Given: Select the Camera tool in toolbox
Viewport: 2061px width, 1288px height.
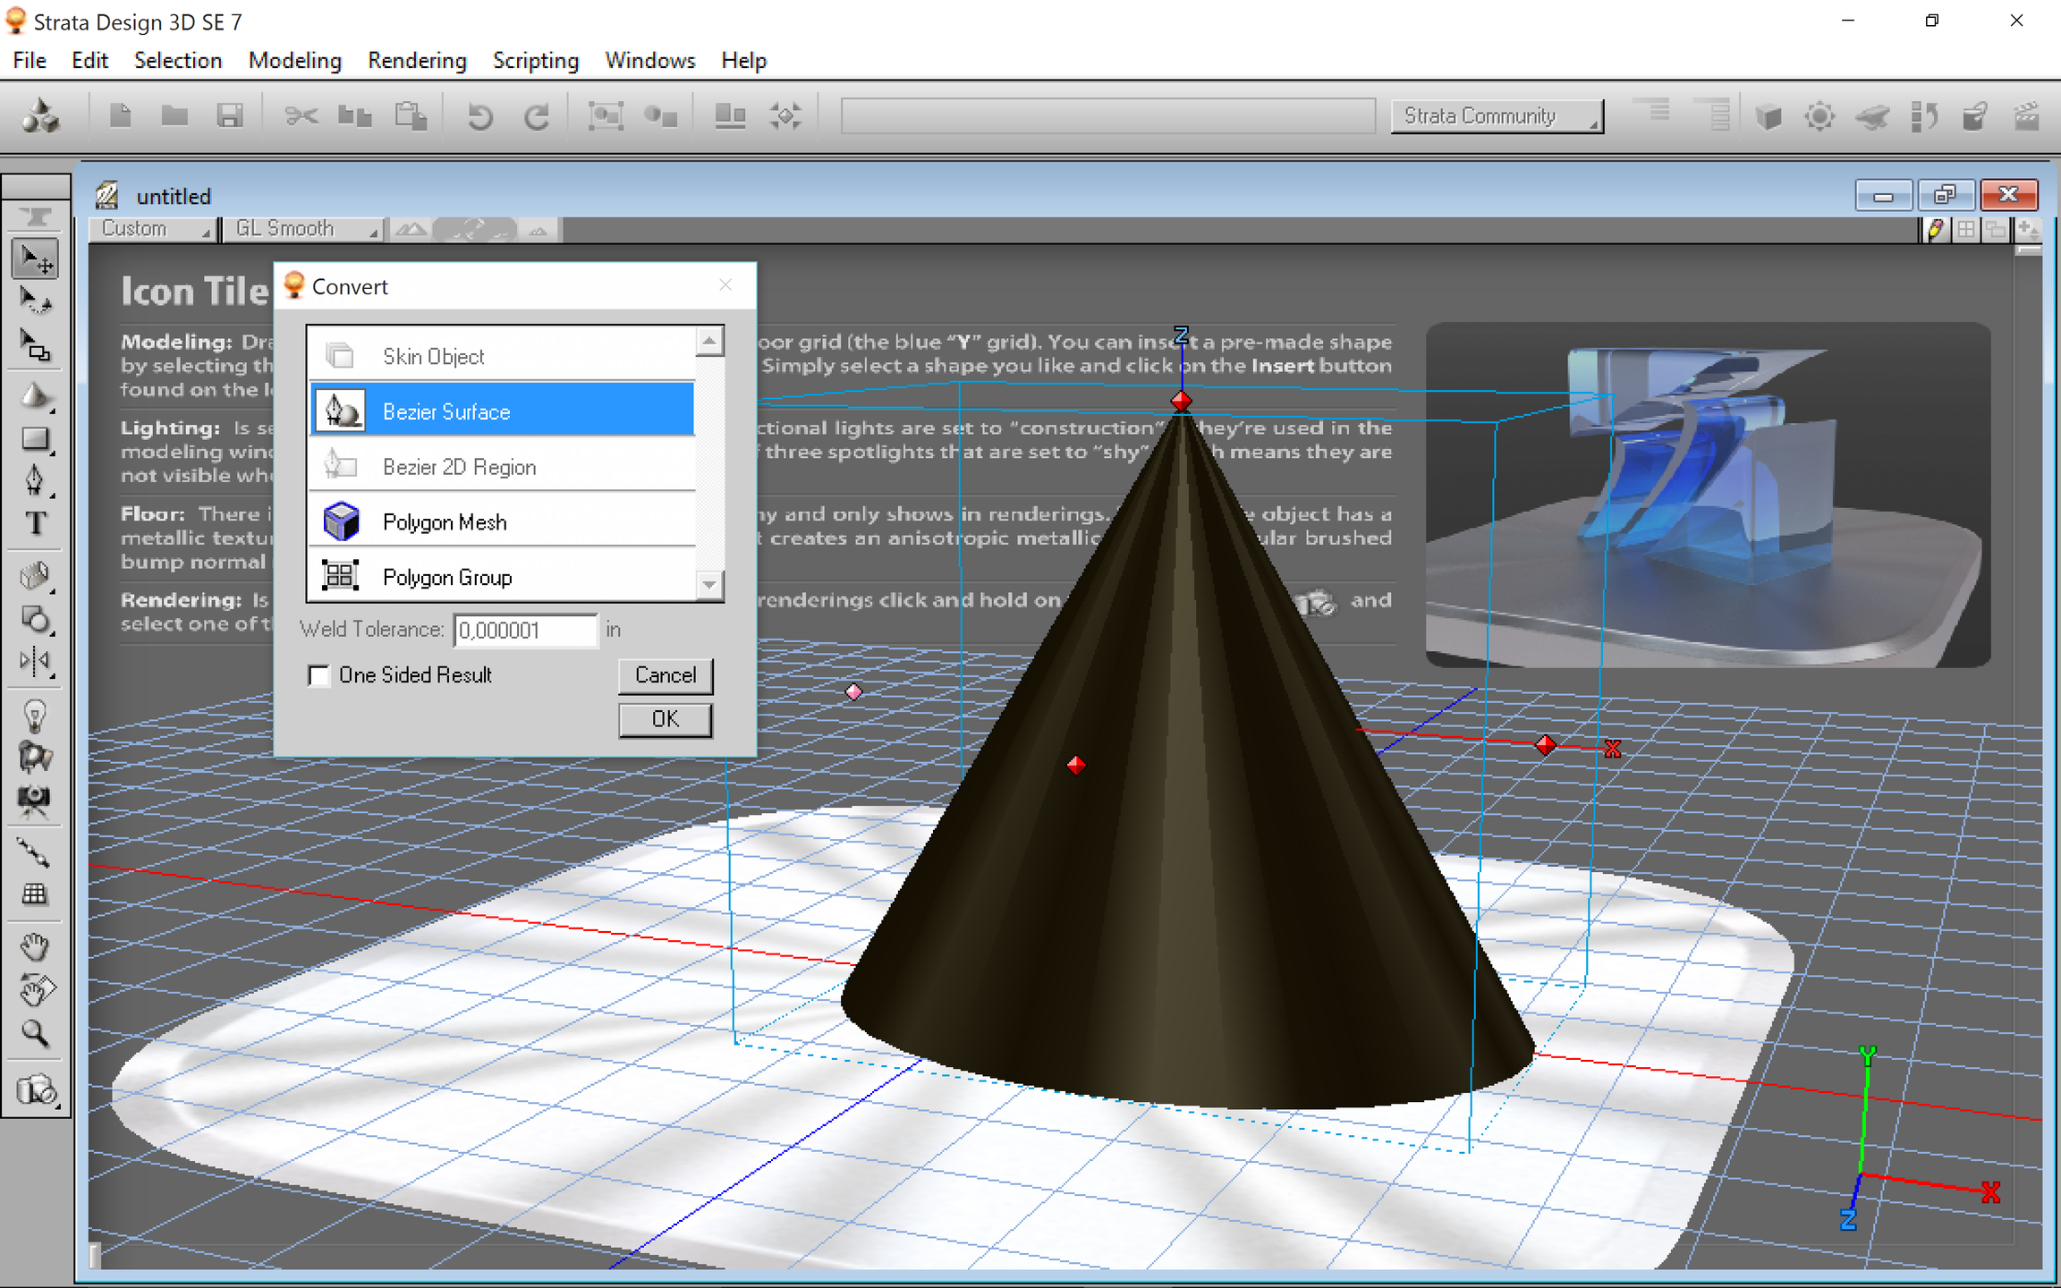Looking at the screenshot, I should 35,798.
